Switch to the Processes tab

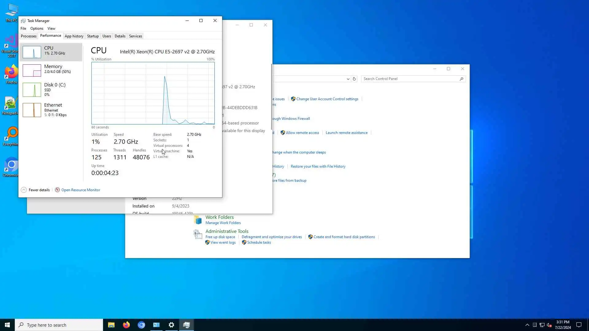(x=29, y=36)
